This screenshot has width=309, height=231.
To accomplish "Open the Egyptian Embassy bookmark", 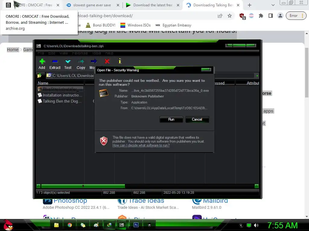I will [174, 25].
